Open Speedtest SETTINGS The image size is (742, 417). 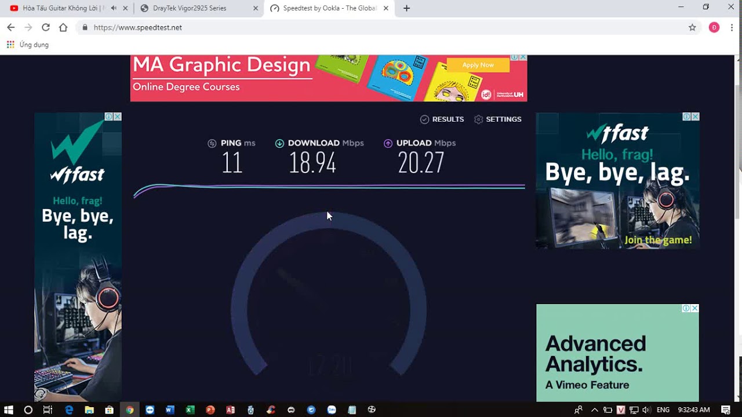click(x=497, y=119)
